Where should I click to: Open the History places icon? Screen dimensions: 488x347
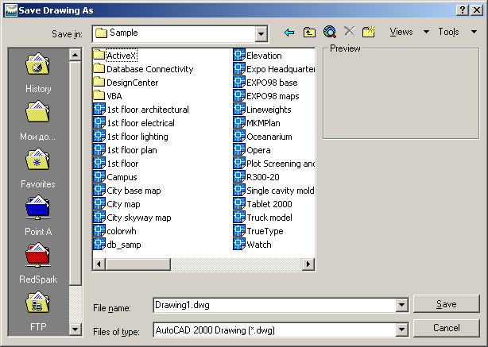pyautogui.click(x=38, y=72)
